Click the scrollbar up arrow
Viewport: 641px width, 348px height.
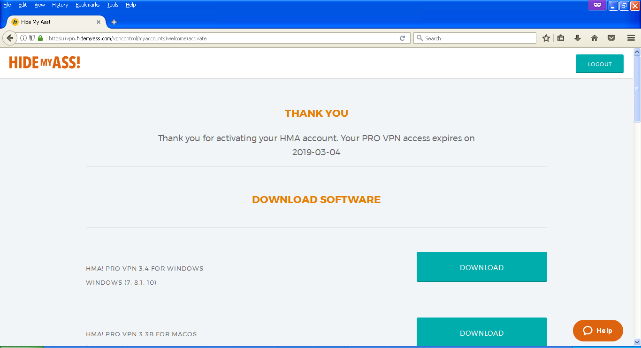pyautogui.click(x=637, y=52)
